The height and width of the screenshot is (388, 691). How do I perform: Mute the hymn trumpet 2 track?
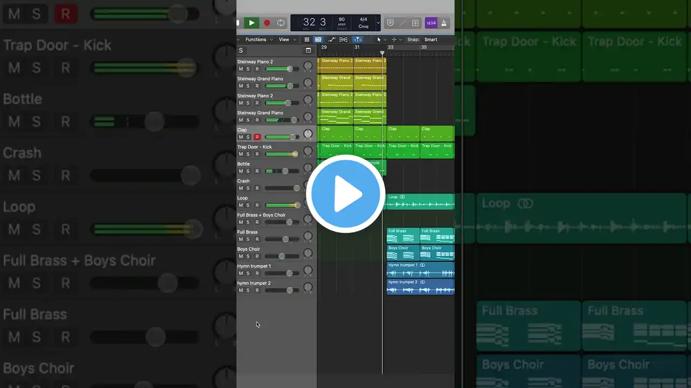[241, 291]
